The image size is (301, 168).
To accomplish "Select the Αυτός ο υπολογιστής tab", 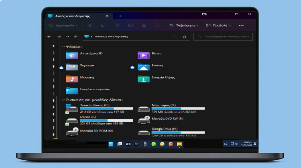I will tap(74, 16).
